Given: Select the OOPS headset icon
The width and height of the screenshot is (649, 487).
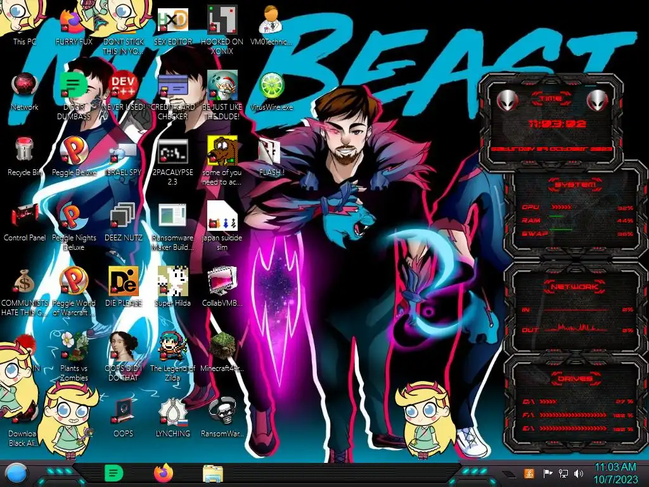Looking at the screenshot, I should click(123, 419).
